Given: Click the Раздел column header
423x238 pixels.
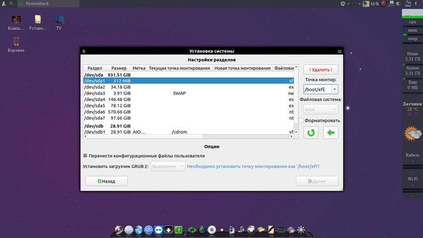Looking at the screenshot, I should [x=95, y=68].
